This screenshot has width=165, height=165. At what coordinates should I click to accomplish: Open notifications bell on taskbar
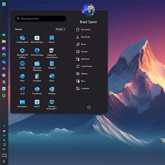(x=4, y=161)
